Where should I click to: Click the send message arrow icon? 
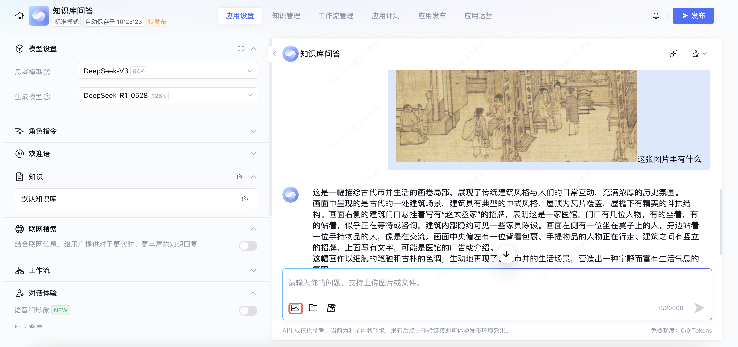pos(699,308)
